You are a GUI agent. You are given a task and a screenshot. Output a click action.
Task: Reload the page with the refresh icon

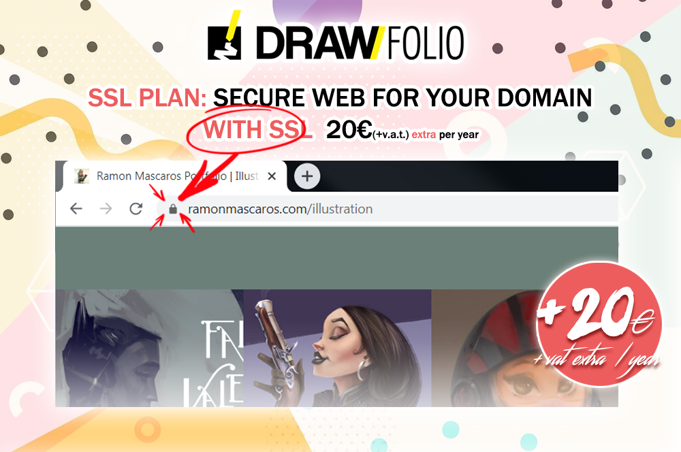point(136,209)
